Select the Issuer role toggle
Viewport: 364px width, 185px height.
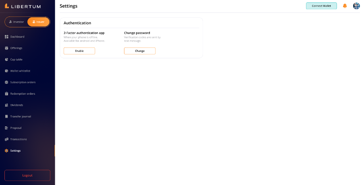tap(38, 22)
